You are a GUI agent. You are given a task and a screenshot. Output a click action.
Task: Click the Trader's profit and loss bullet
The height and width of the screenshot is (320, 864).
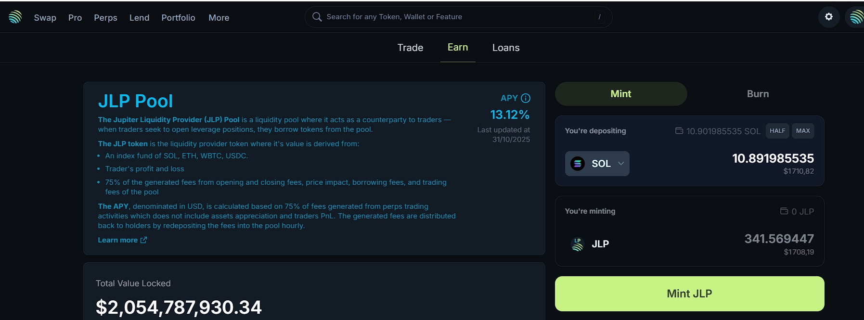[x=145, y=169]
